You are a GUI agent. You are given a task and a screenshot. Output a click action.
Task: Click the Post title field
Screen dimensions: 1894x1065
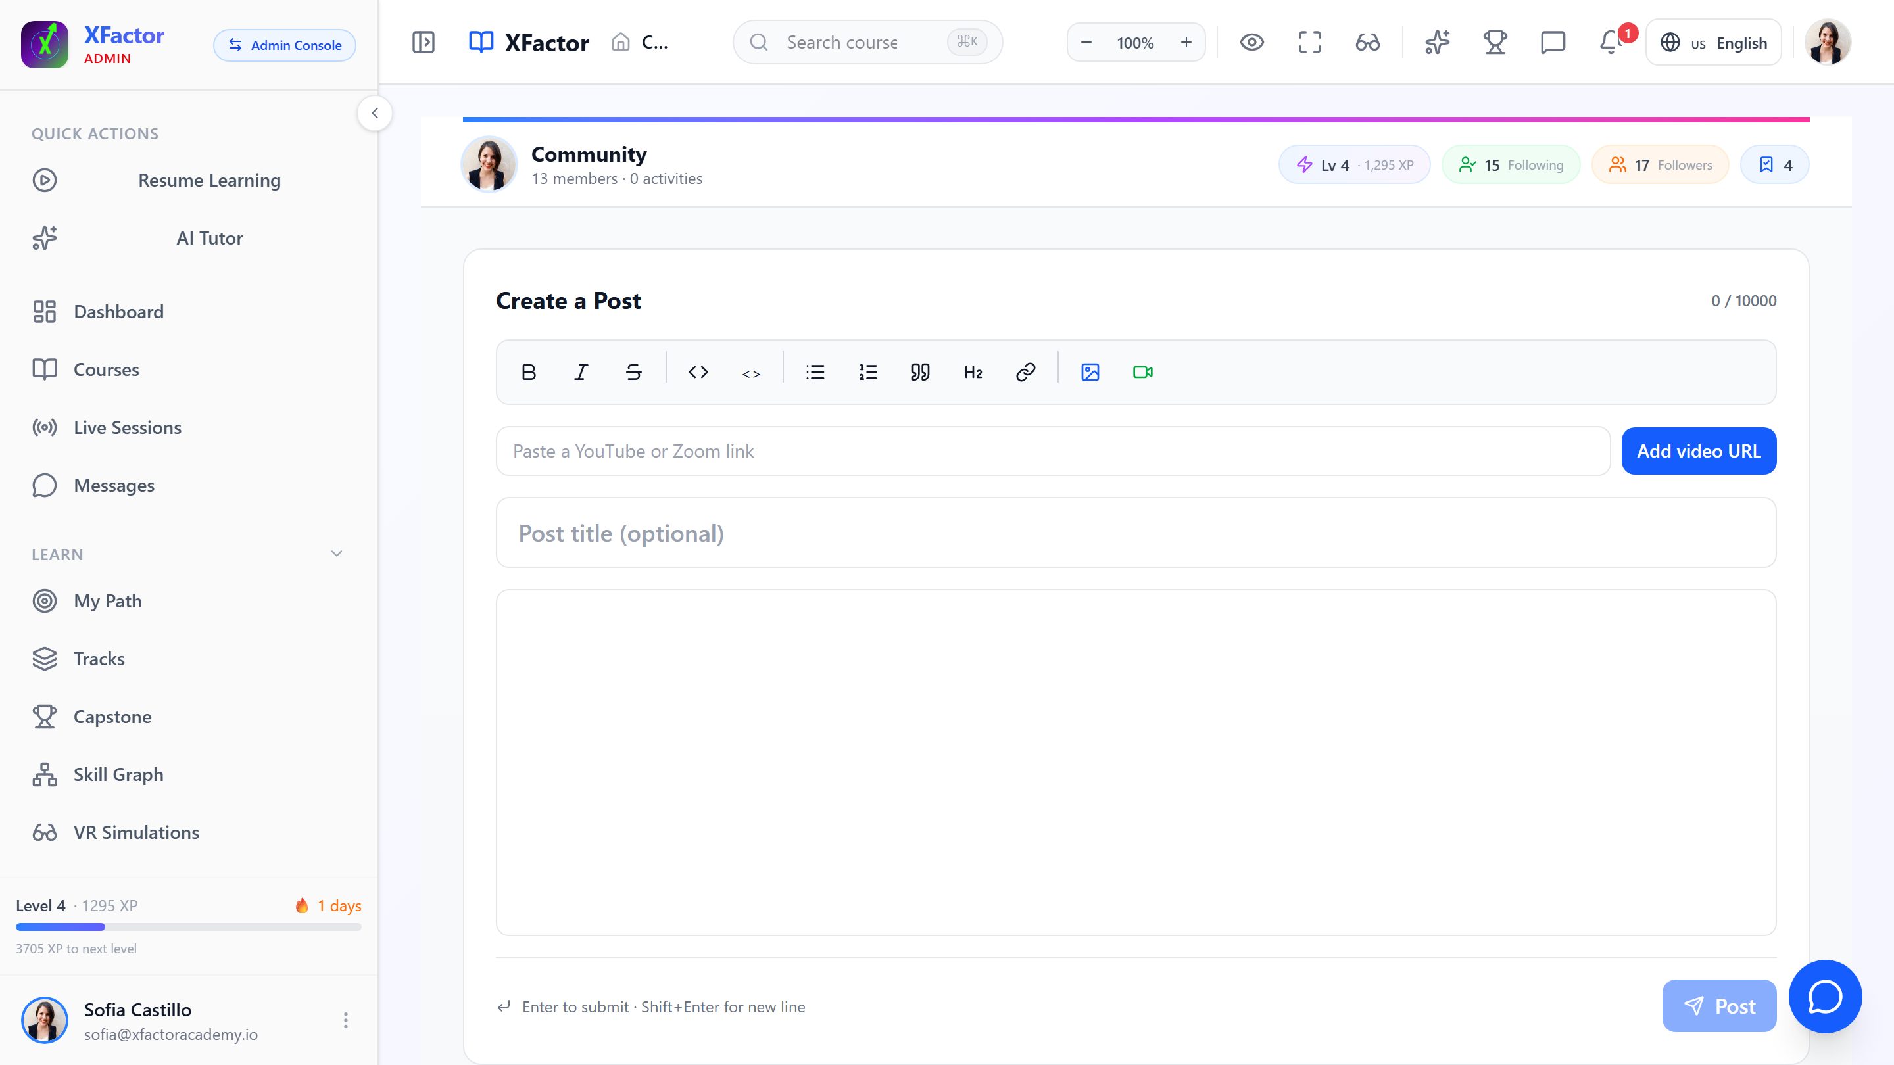[x=1136, y=533]
